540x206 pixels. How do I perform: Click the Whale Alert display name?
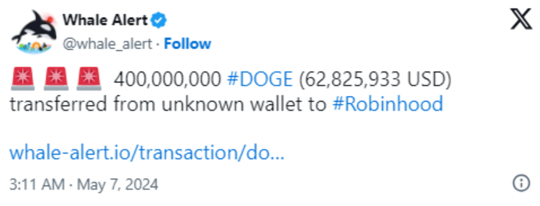[105, 20]
